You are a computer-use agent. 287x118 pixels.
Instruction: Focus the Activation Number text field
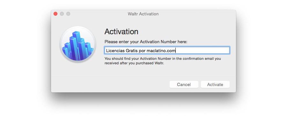tap(167, 51)
